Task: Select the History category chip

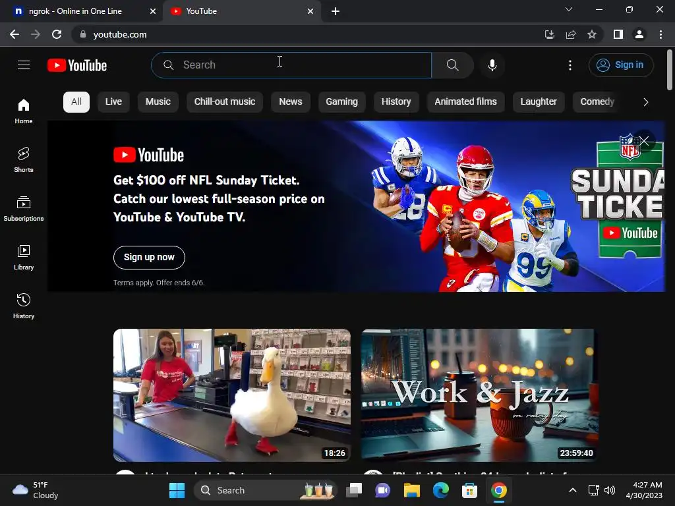Action: pyautogui.click(x=396, y=102)
